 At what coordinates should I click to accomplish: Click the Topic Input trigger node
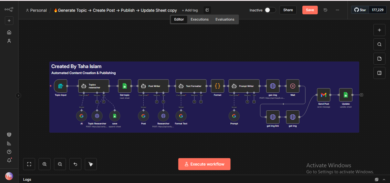pos(61,86)
